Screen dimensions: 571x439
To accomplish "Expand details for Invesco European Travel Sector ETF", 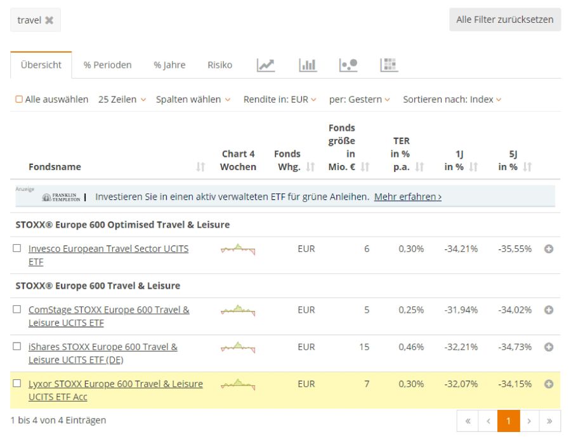I will pyautogui.click(x=549, y=249).
